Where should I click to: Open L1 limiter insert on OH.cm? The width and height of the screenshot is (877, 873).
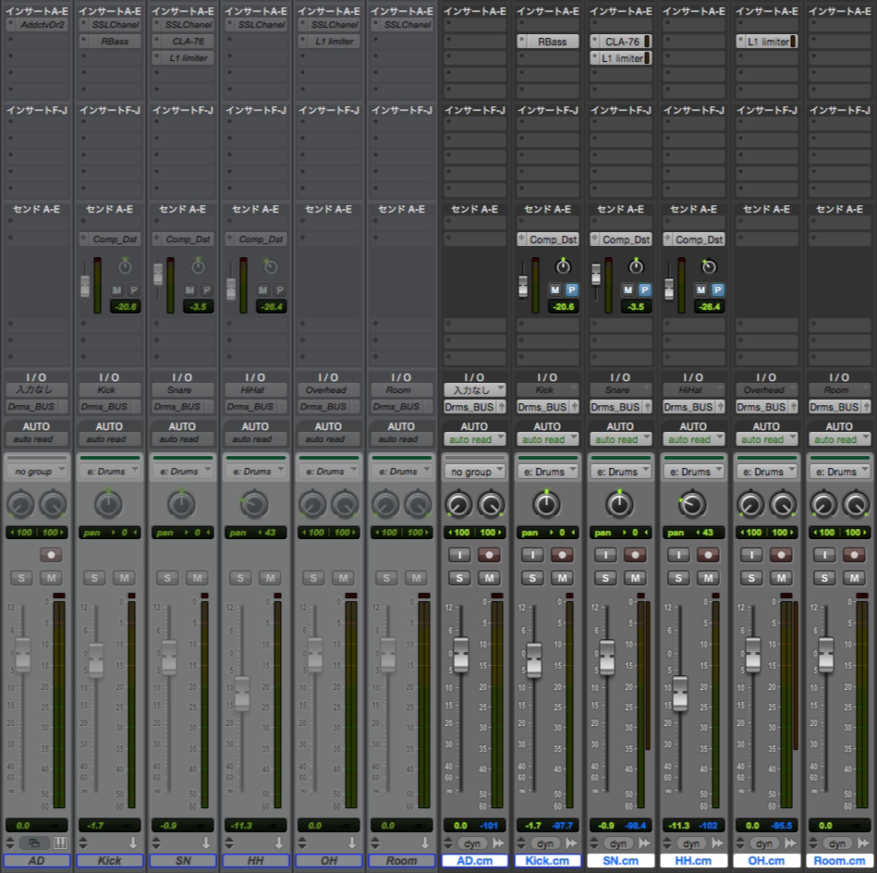pyautogui.click(x=767, y=42)
